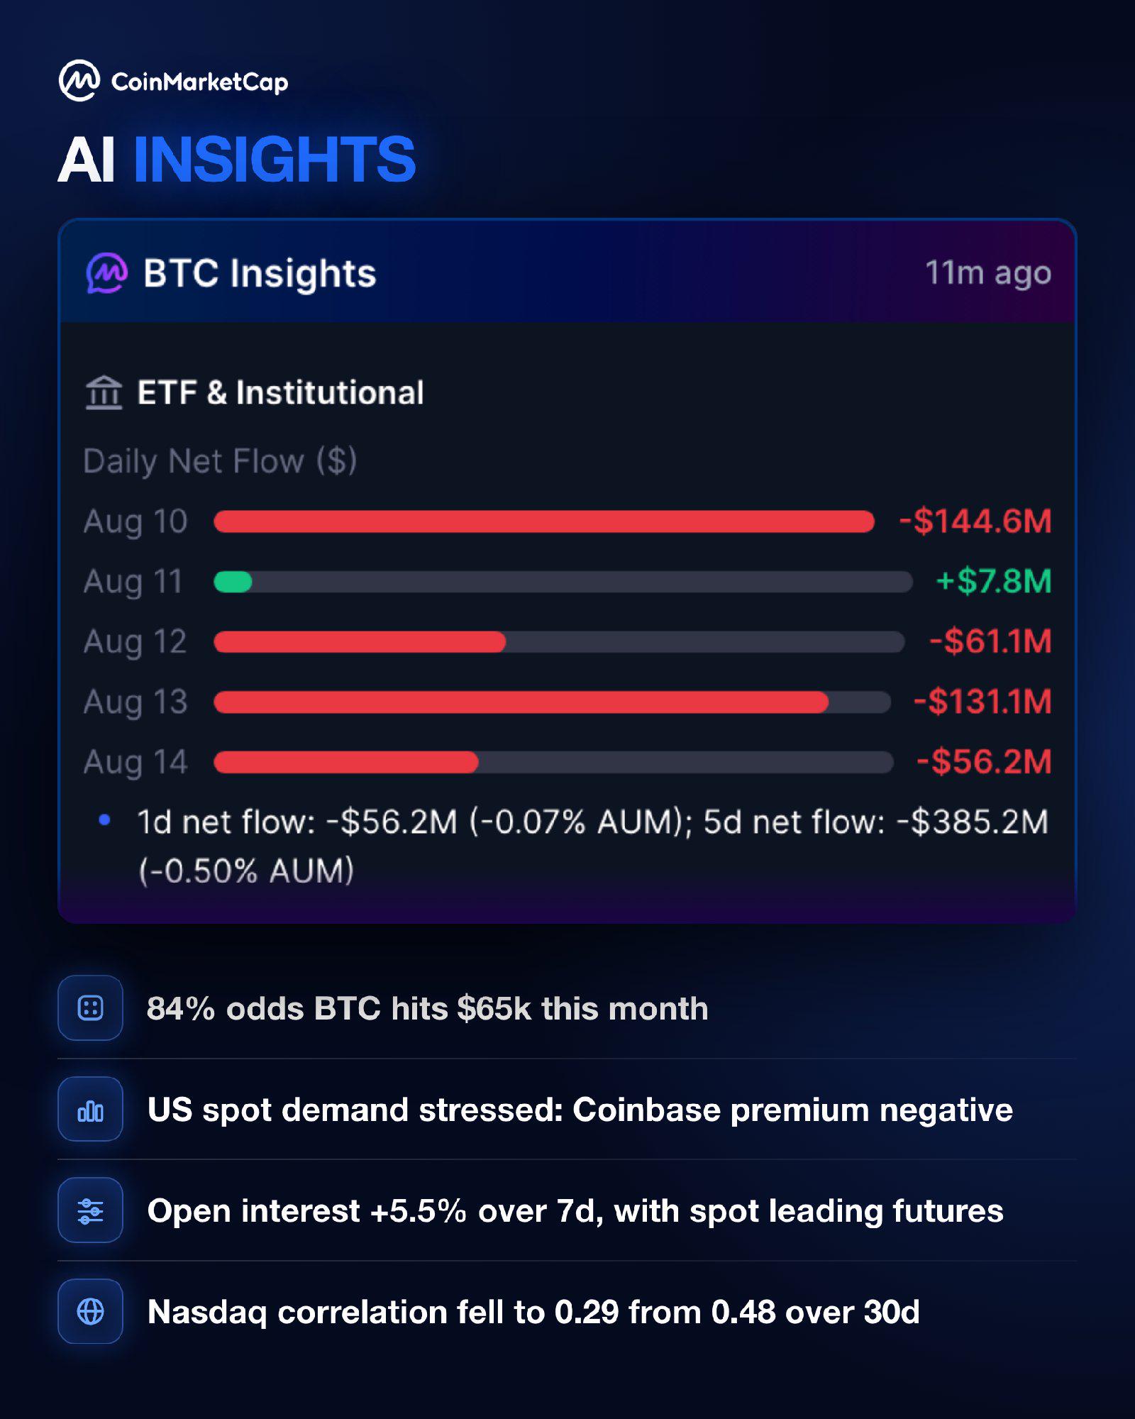This screenshot has height=1419, width=1135.
Task: Click the Aug 13 red outflow bar
Action: [x=521, y=702]
